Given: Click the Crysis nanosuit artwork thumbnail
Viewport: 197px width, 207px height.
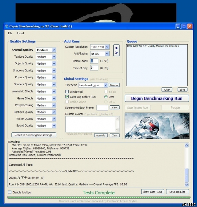Looking at the screenshot, I should (x=157, y=126).
